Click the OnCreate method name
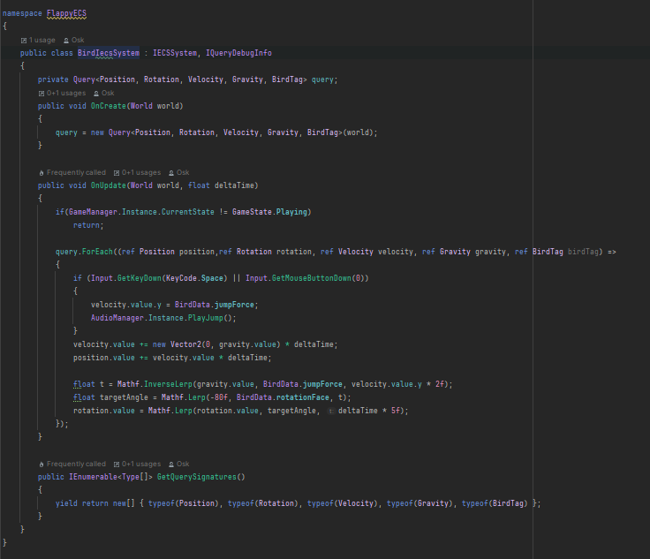This screenshot has height=559, width=650. coord(109,106)
